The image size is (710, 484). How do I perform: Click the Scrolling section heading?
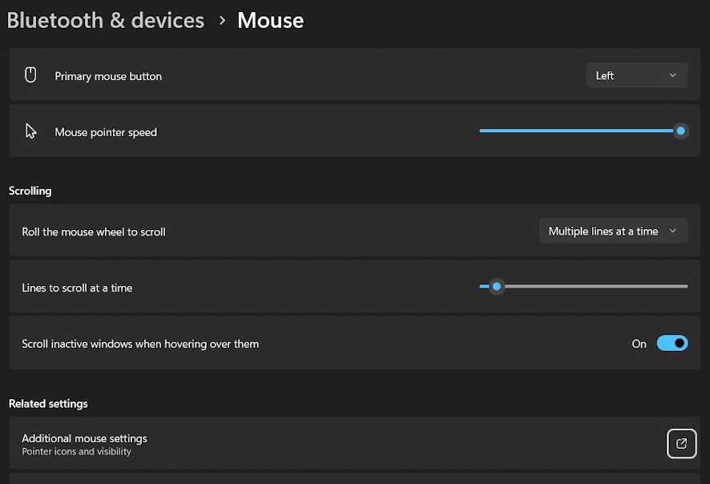pos(30,191)
